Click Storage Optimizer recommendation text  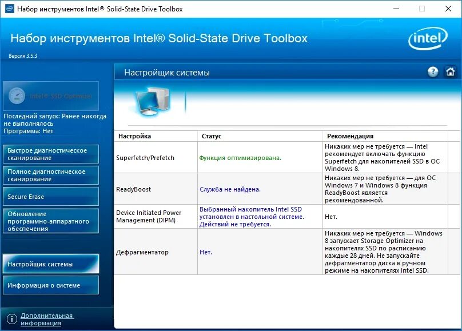[x=383, y=252]
